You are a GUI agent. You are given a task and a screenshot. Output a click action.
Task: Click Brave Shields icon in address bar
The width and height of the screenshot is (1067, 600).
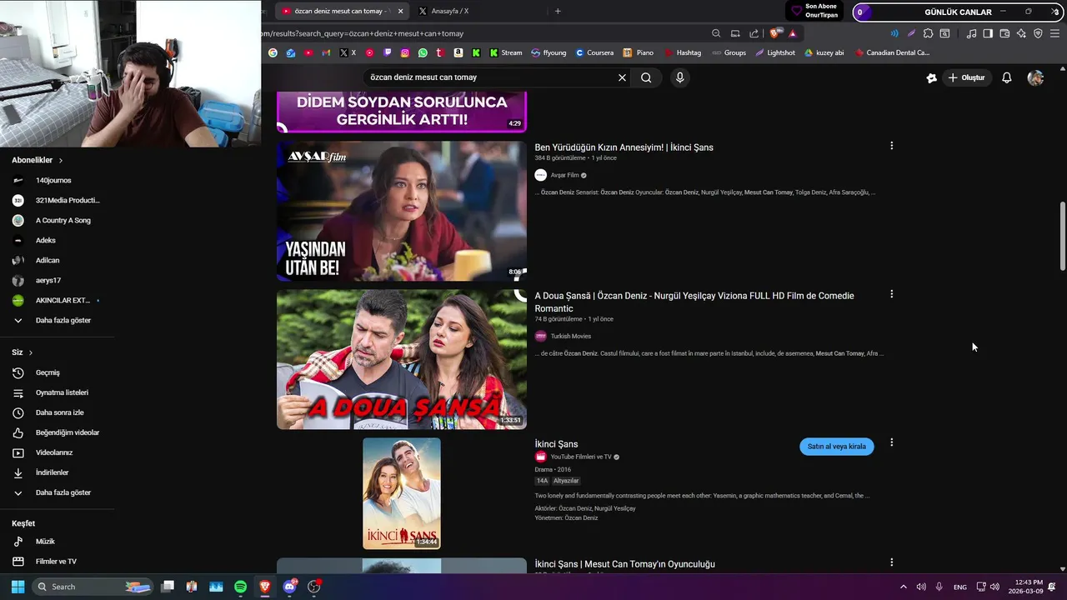pos(775,33)
